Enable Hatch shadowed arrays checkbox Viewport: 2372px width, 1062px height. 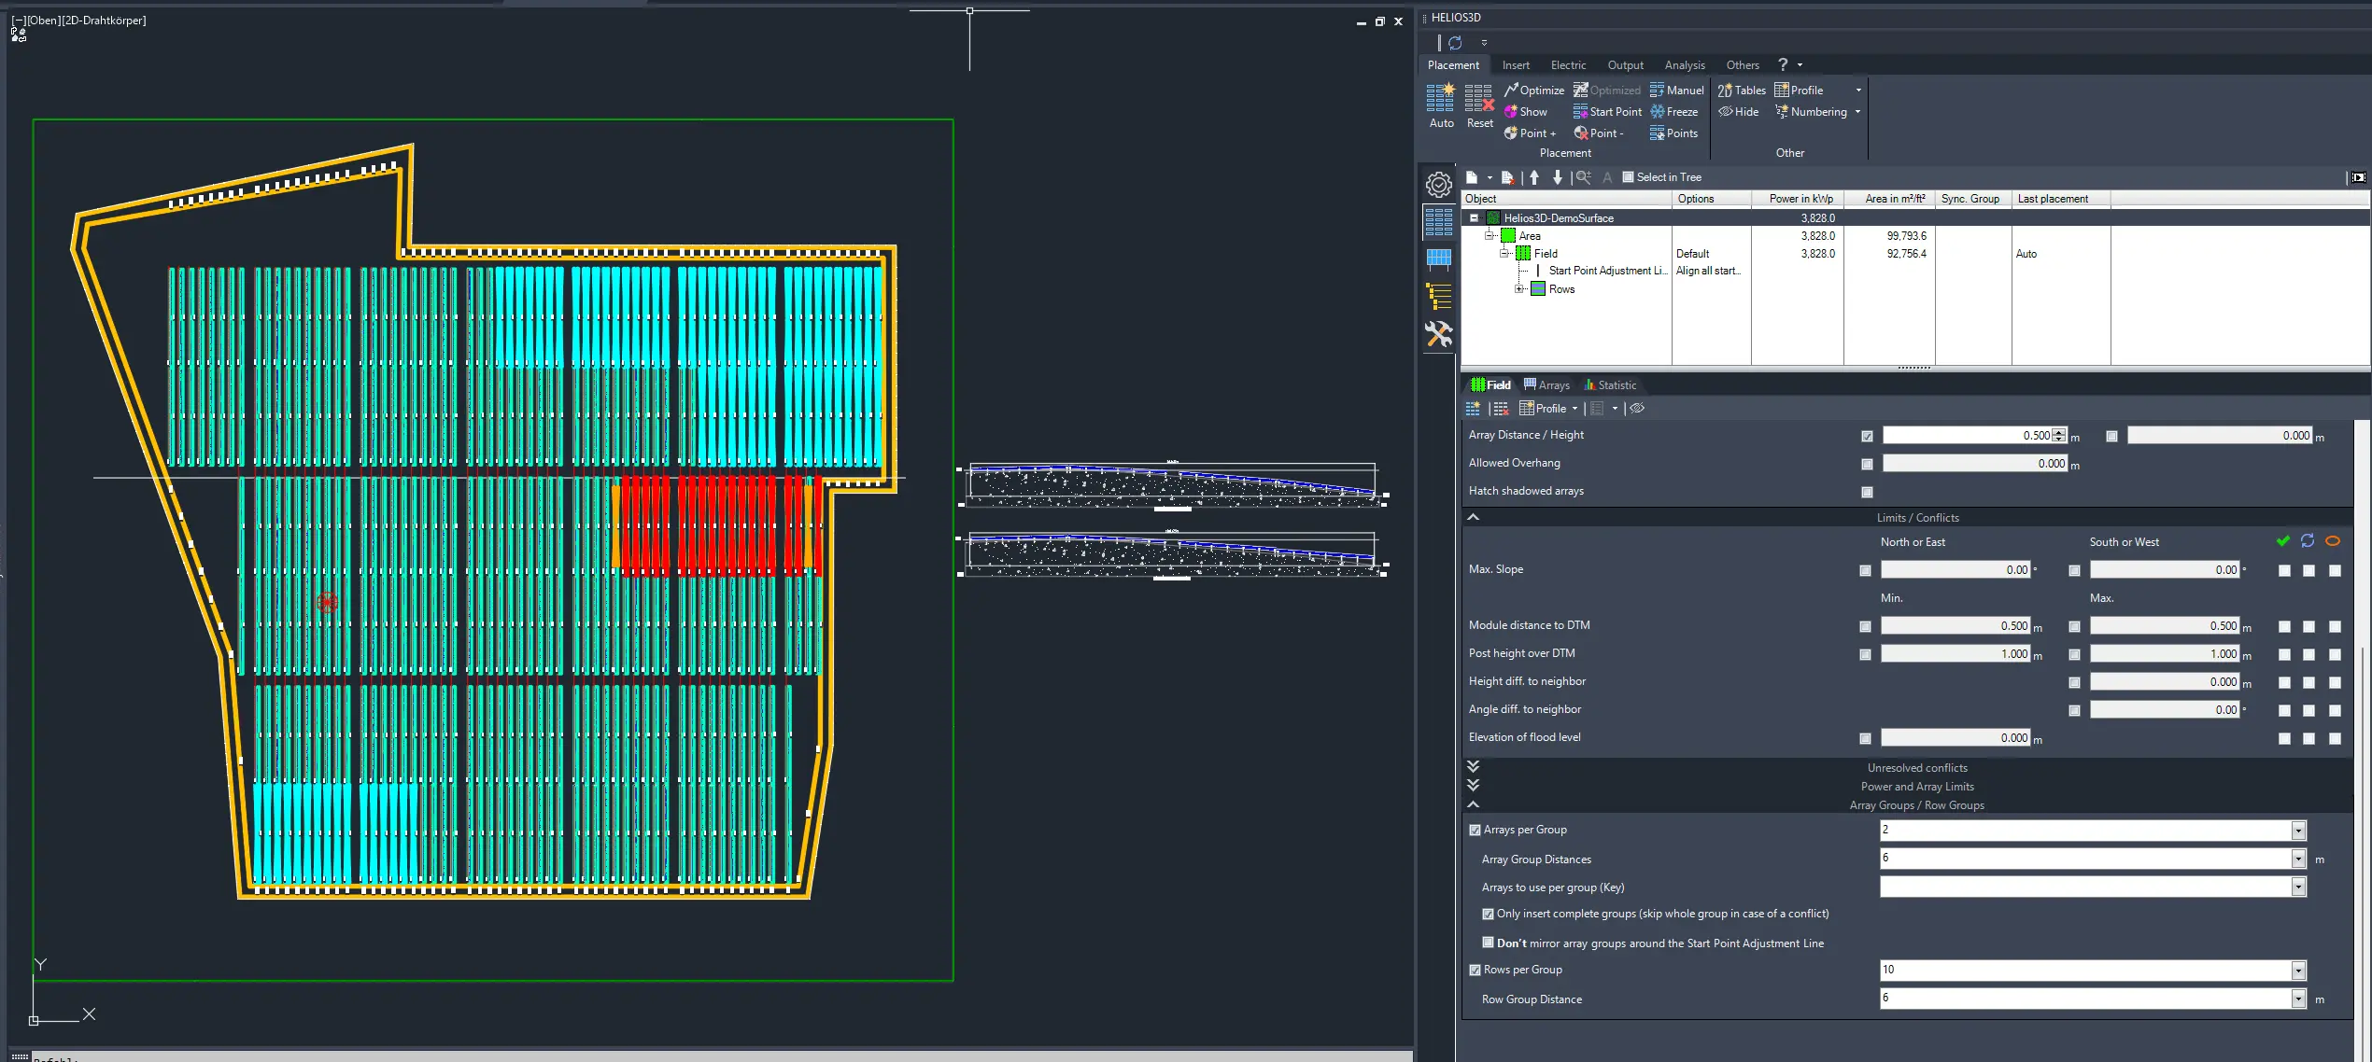click(1867, 492)
